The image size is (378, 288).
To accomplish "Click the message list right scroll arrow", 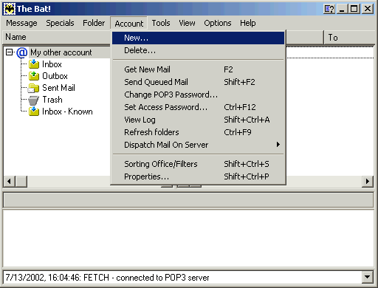I will click(x=368, y=182).
